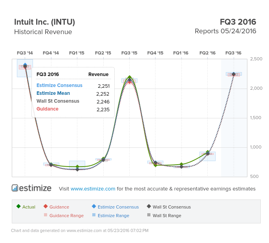Screen dimensions: 269x243
Task: Click the 1,500 y-axis label
Action: coord(256,118)
